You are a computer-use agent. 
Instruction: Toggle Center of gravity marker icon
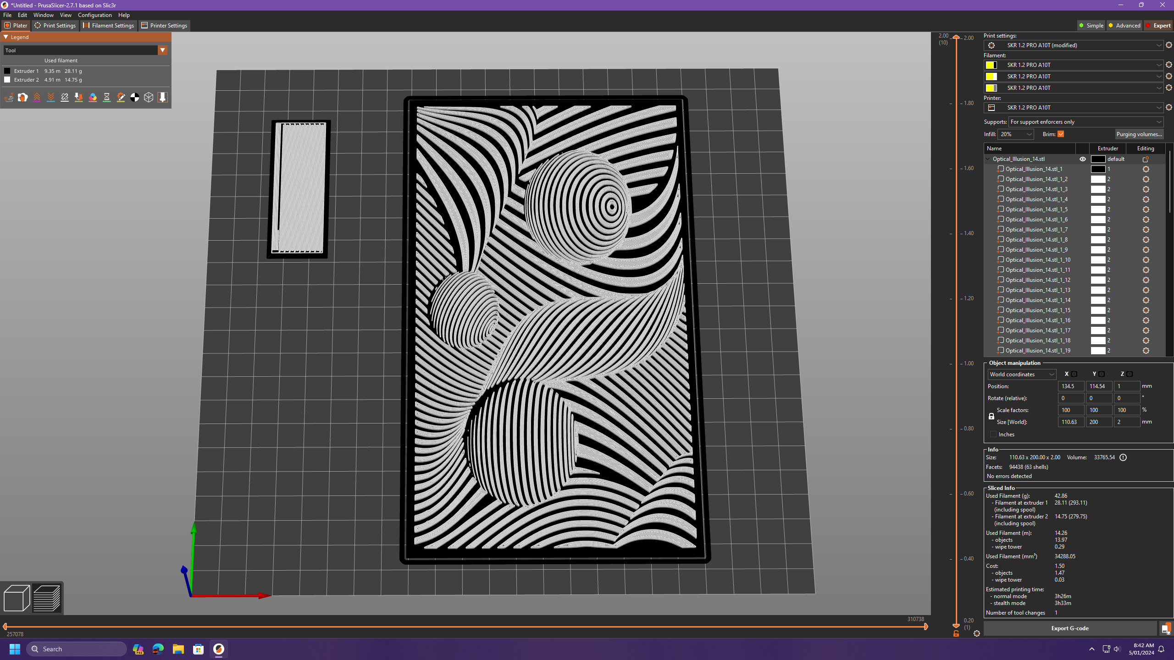tap(134, 97)
